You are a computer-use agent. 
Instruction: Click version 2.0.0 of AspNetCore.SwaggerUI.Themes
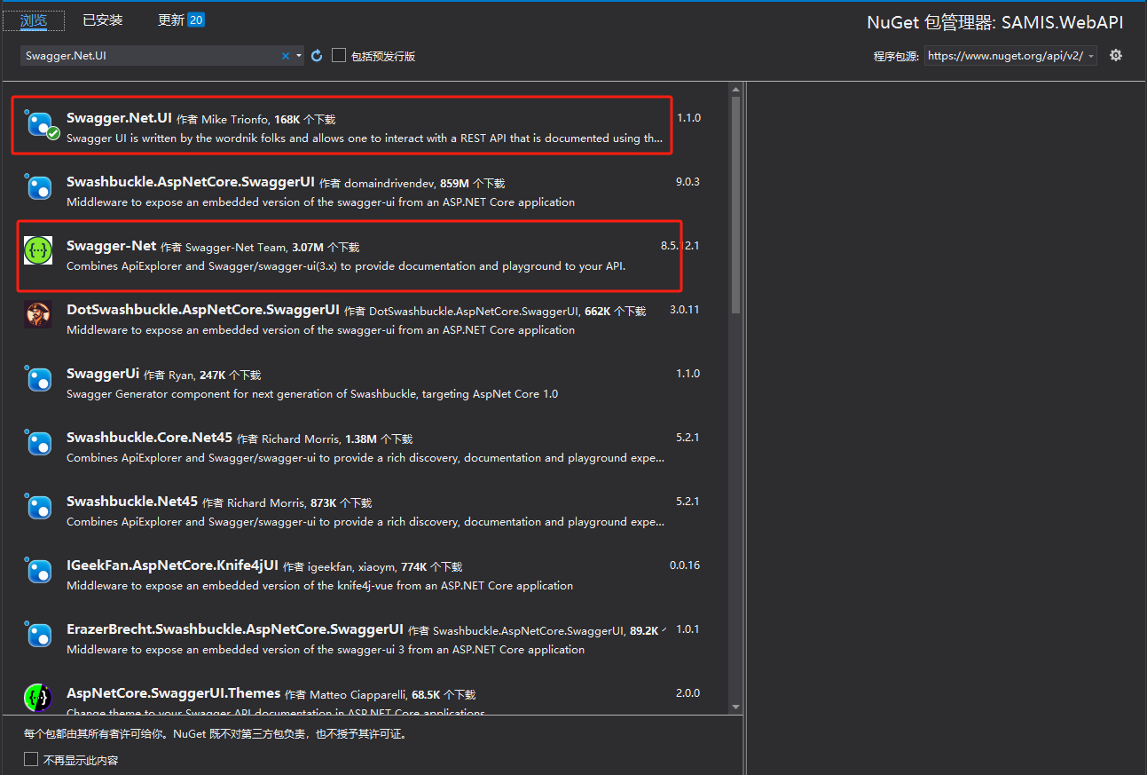tap(687, 693)
